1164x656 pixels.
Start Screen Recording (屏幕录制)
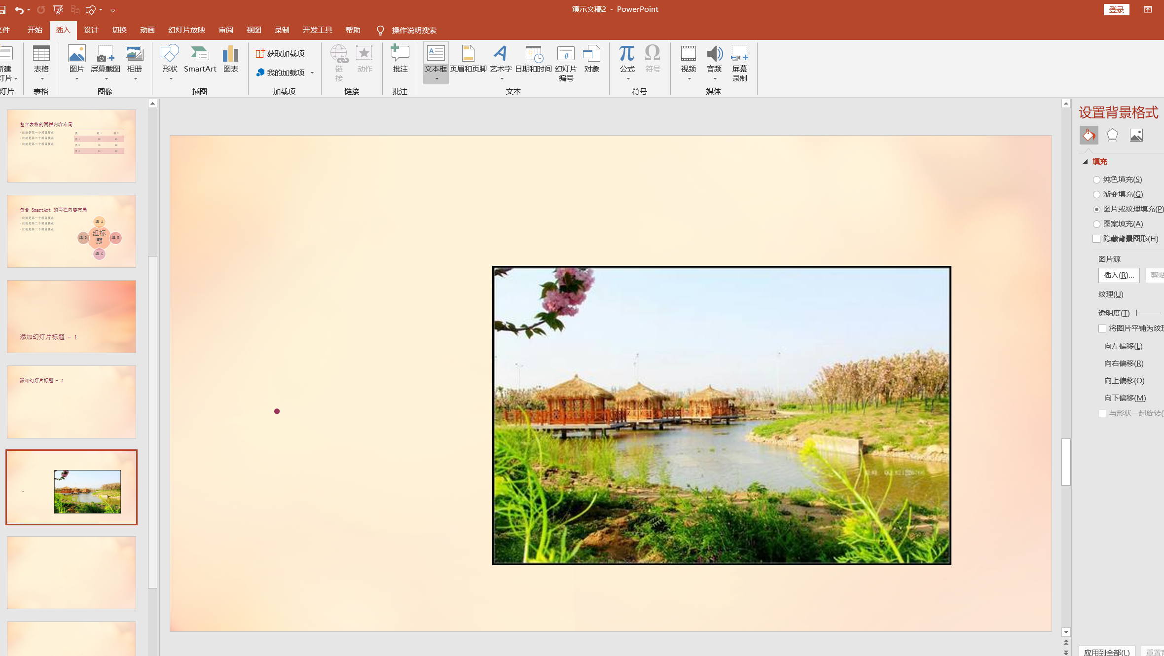pos(739,63)
